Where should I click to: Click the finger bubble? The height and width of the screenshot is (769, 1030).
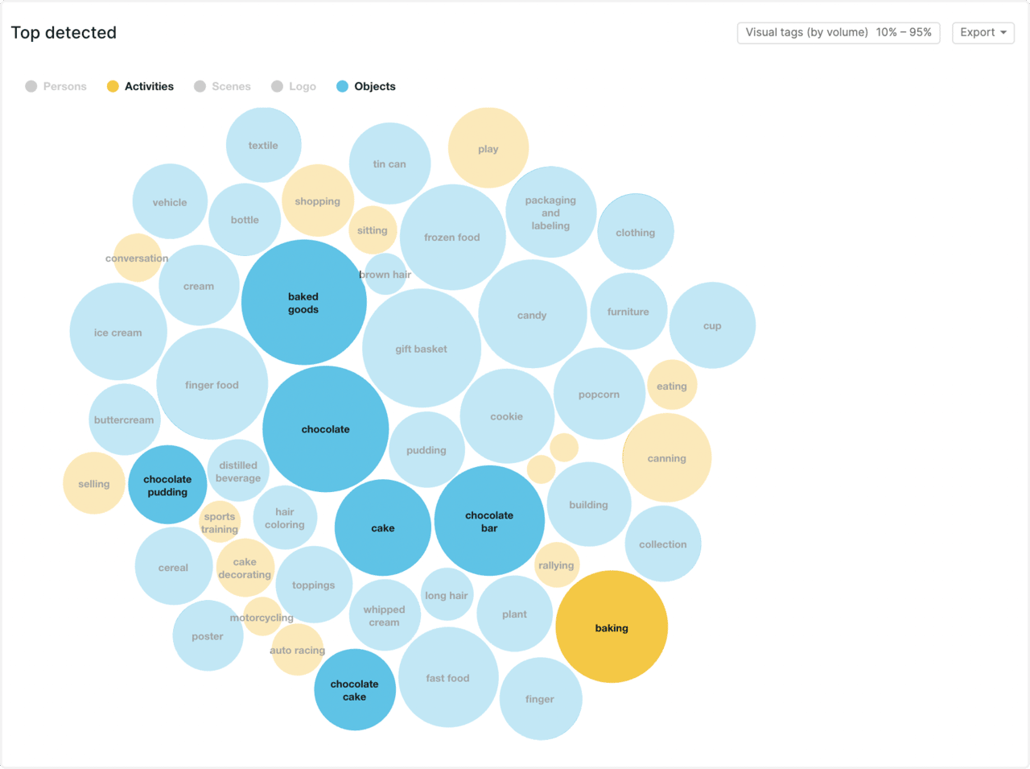(541, 699)
